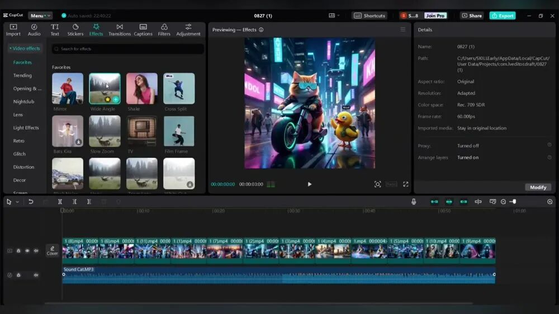The image size is (559, 314).
Task: Open the Transitions panel
Action: click(x=119, y=30)
